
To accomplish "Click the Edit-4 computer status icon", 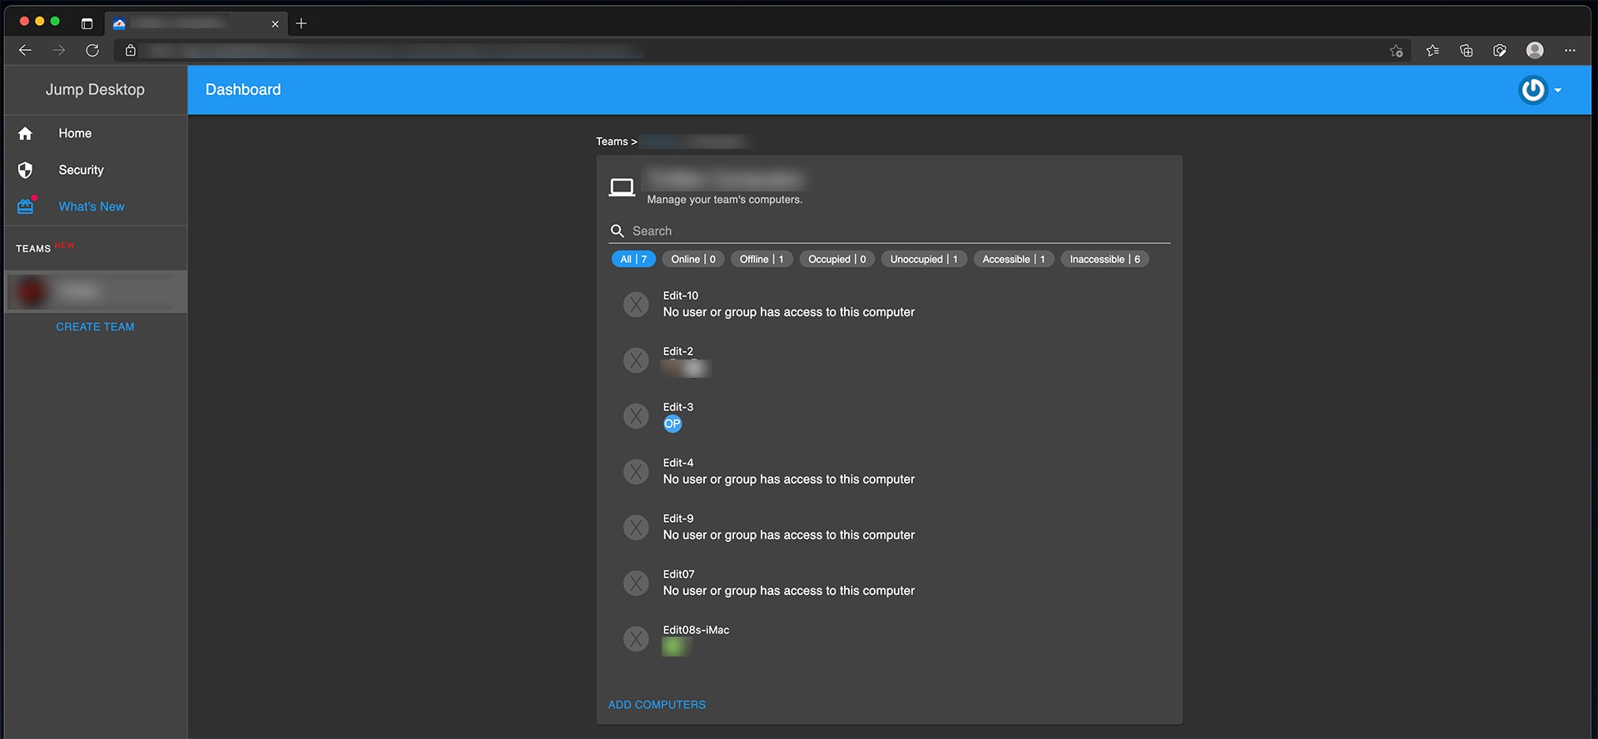I will 636,472.
